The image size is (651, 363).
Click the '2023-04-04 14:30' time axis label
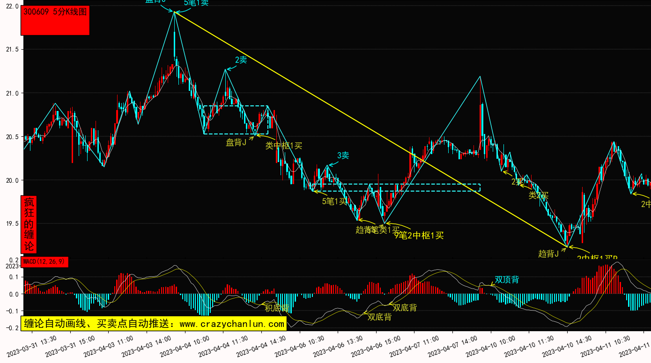coord(261,346)
